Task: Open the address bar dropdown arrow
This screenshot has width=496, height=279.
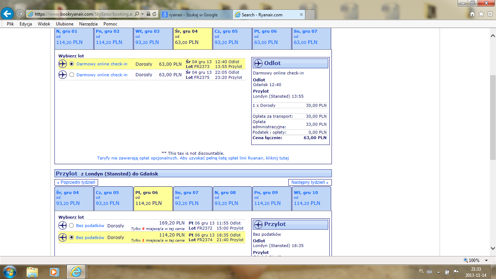Action: pos(142,14)
